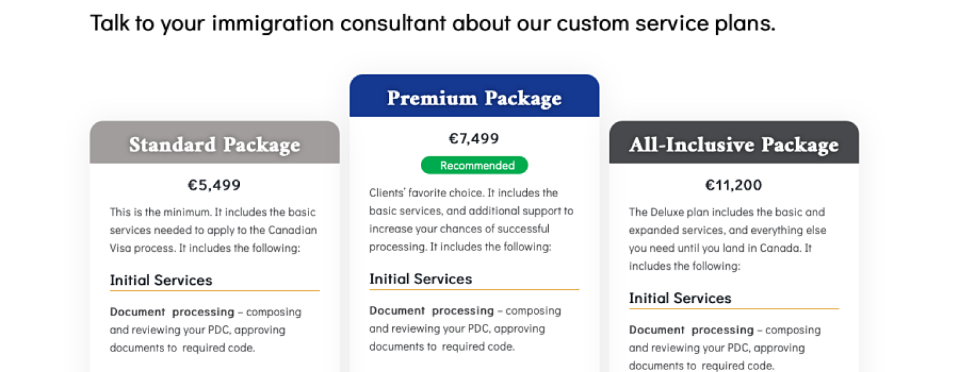Click the orange divider under Premium Initial Services
959x372 pixels.
click(x=474, y=290)
